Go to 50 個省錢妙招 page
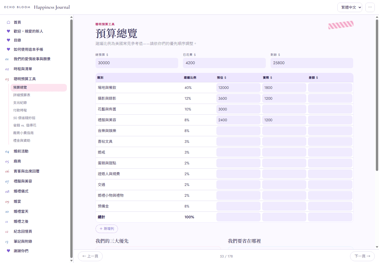 [x=39, y=118]
